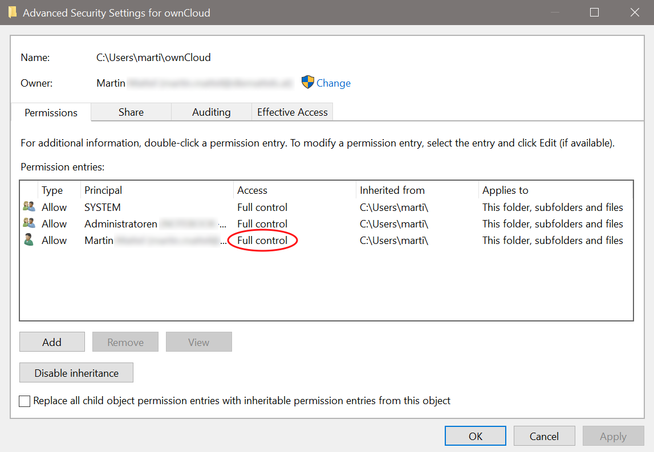Click the View button
This screenshot has height=452, width=654.
pyautogui.click(x=198, y=341)
